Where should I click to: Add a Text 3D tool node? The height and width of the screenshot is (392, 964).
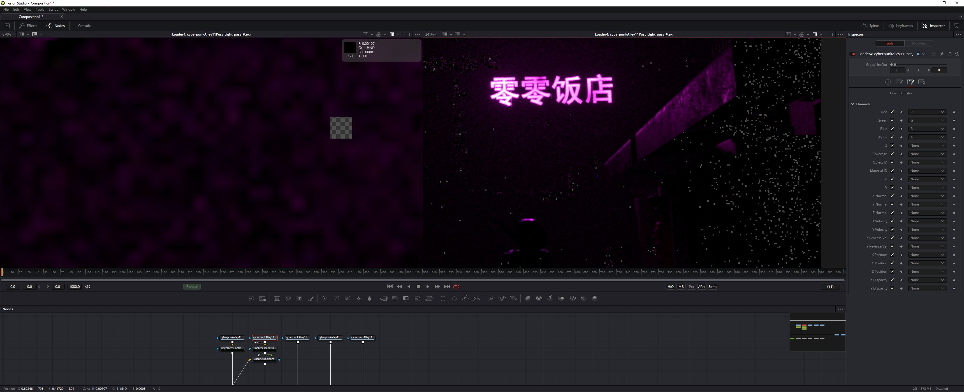point(550,298)
